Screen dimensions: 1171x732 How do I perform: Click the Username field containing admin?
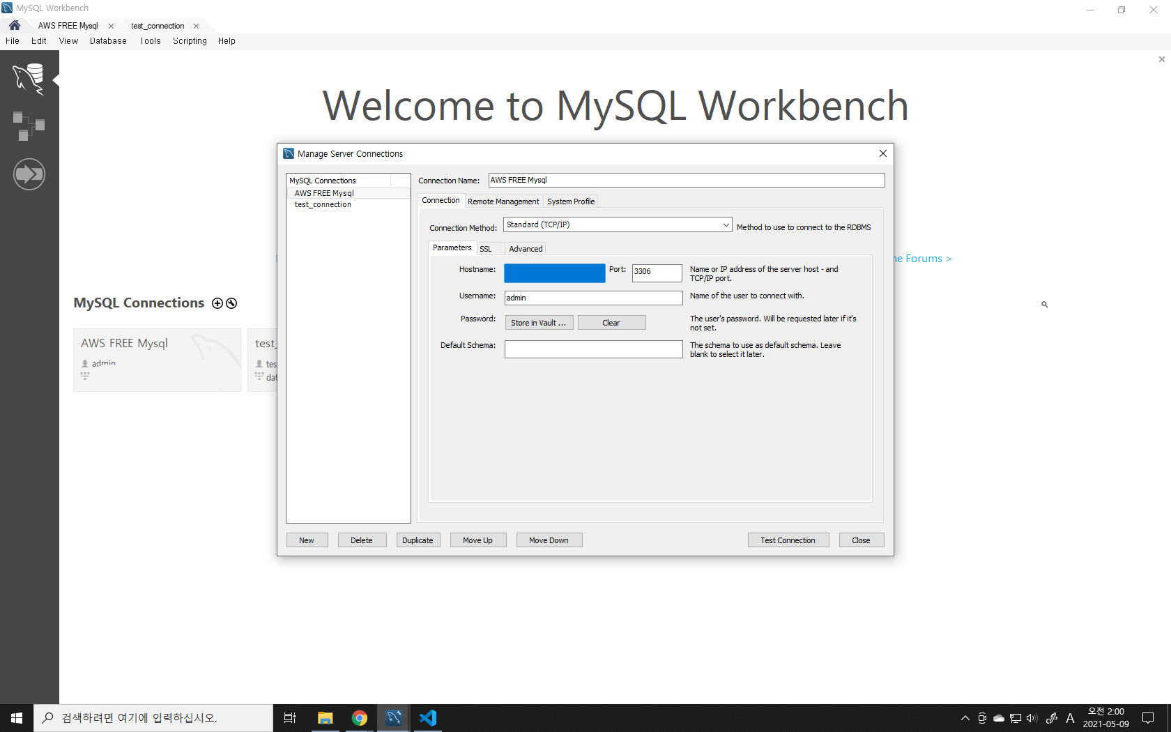tap(593, 298)
